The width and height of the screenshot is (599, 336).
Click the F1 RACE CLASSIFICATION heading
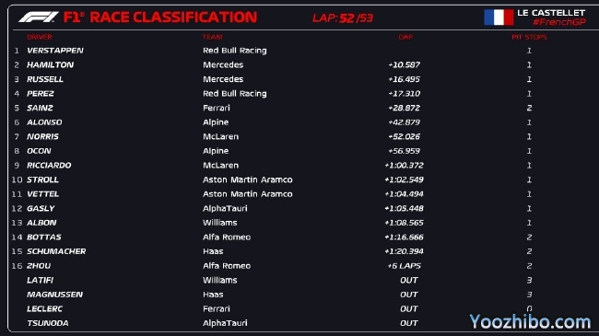click(x=160, y=17)
